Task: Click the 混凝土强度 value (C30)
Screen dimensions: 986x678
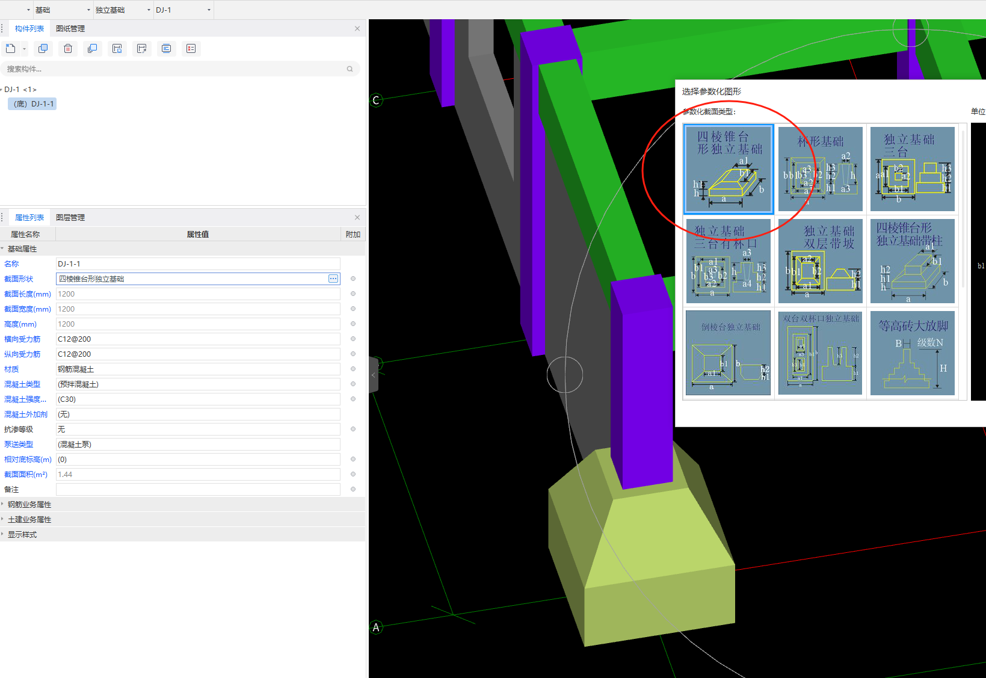Action: pyautogui.click(x=198, y=399)
